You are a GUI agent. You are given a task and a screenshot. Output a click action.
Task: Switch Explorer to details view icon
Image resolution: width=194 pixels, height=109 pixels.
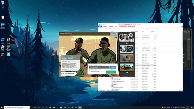click(180, 91)
